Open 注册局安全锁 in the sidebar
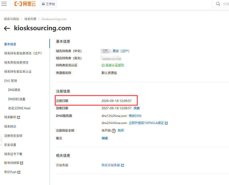The width and height of the screenshot is (229, 185). tap(13, 136)
